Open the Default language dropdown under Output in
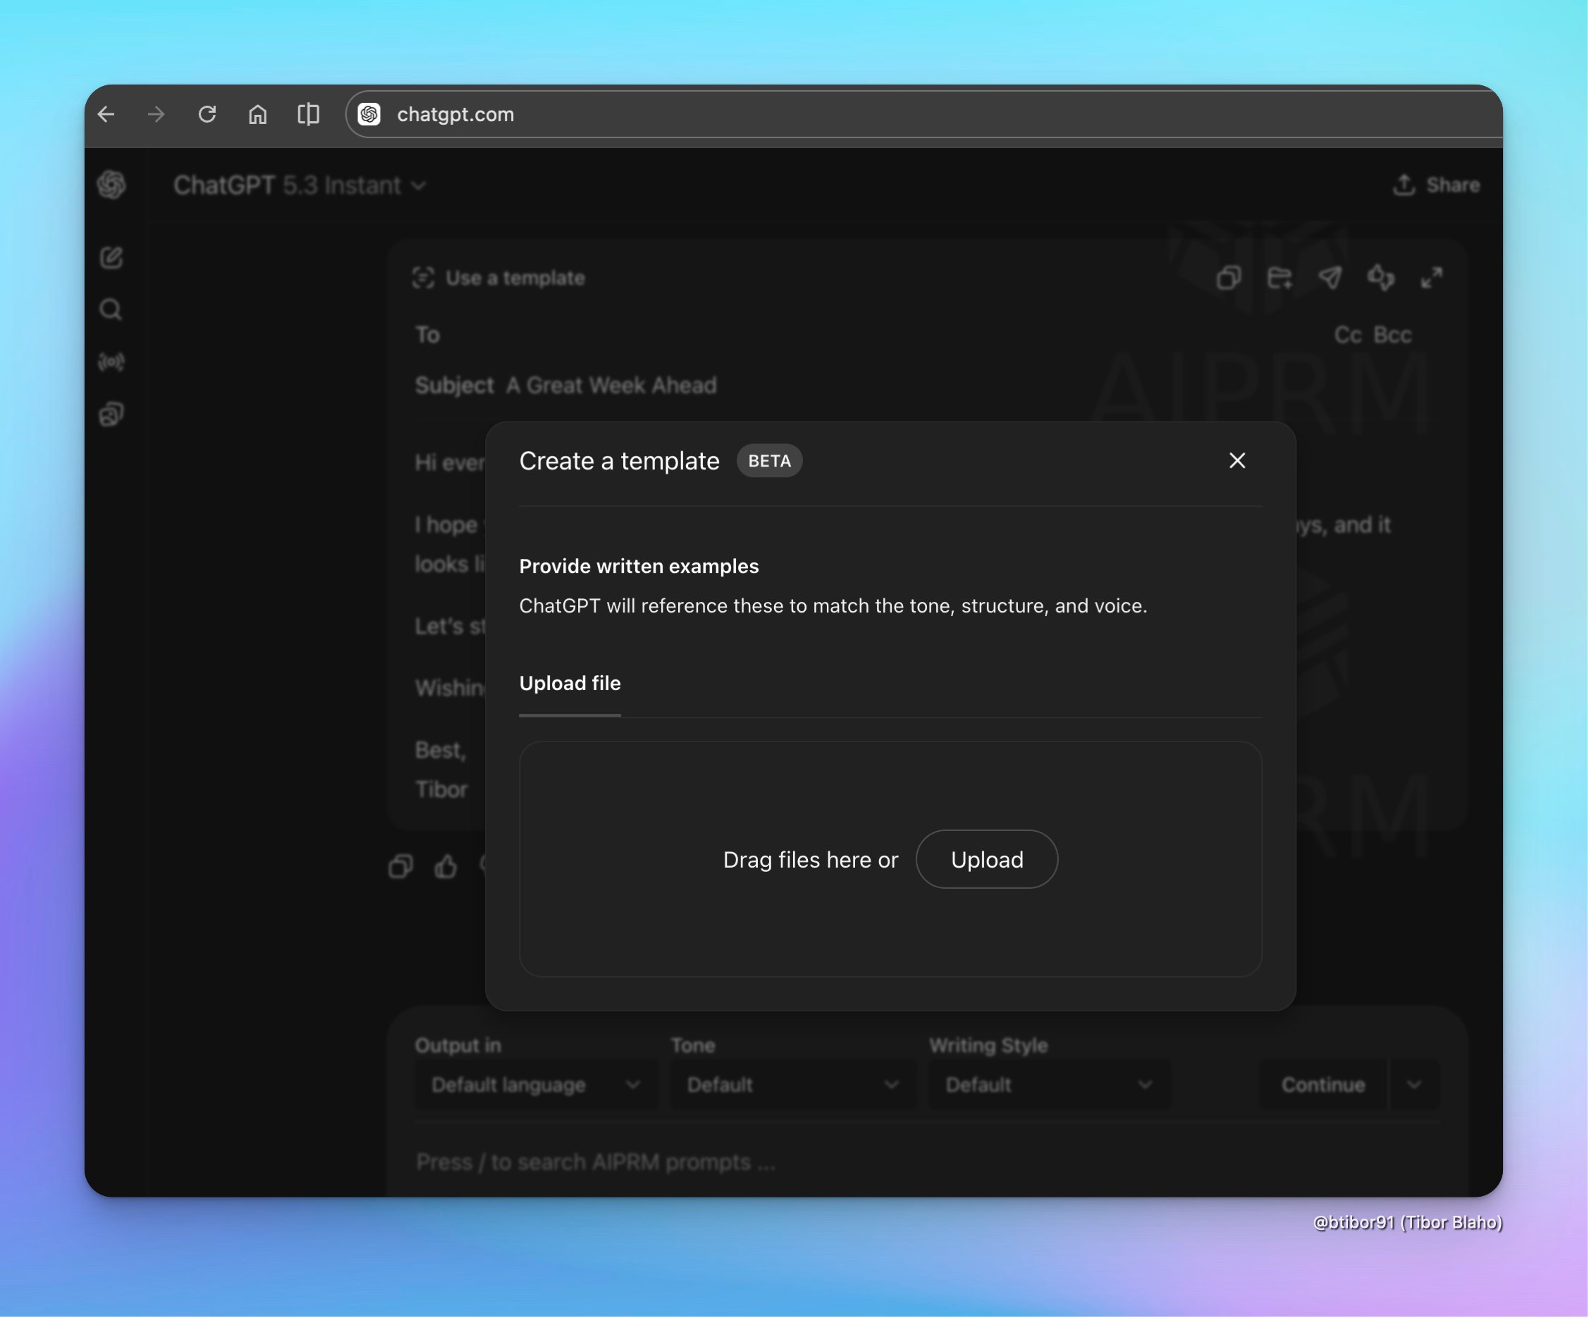The image size is (1589, 1318). click(x=535, y=1085)
